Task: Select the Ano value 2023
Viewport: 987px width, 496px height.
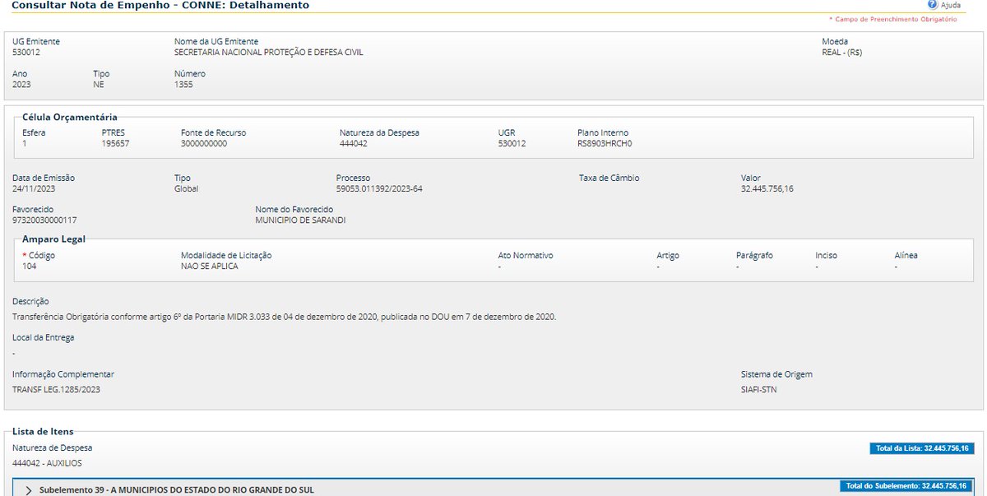Action: pyautogui.click(x=21, y=85)
